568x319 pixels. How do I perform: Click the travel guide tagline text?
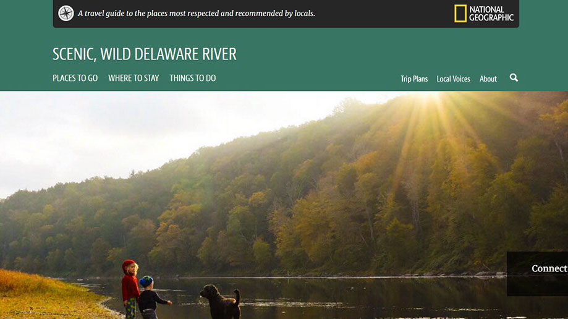tap(197, 14)
